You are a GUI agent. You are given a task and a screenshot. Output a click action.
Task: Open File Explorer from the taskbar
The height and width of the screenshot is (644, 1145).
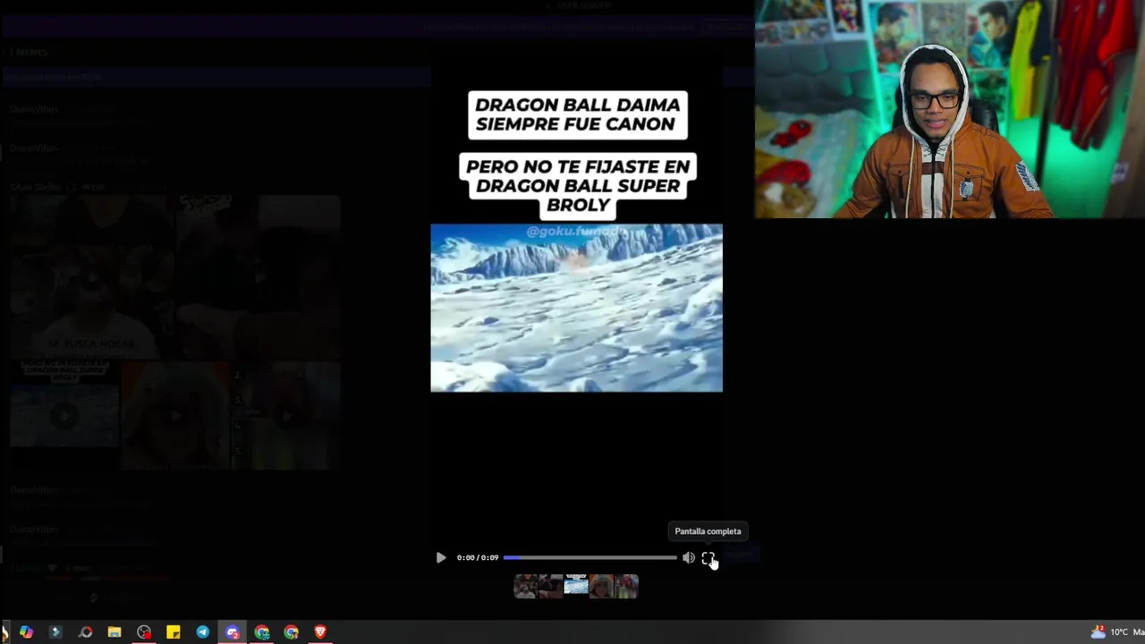pos(114,632)
